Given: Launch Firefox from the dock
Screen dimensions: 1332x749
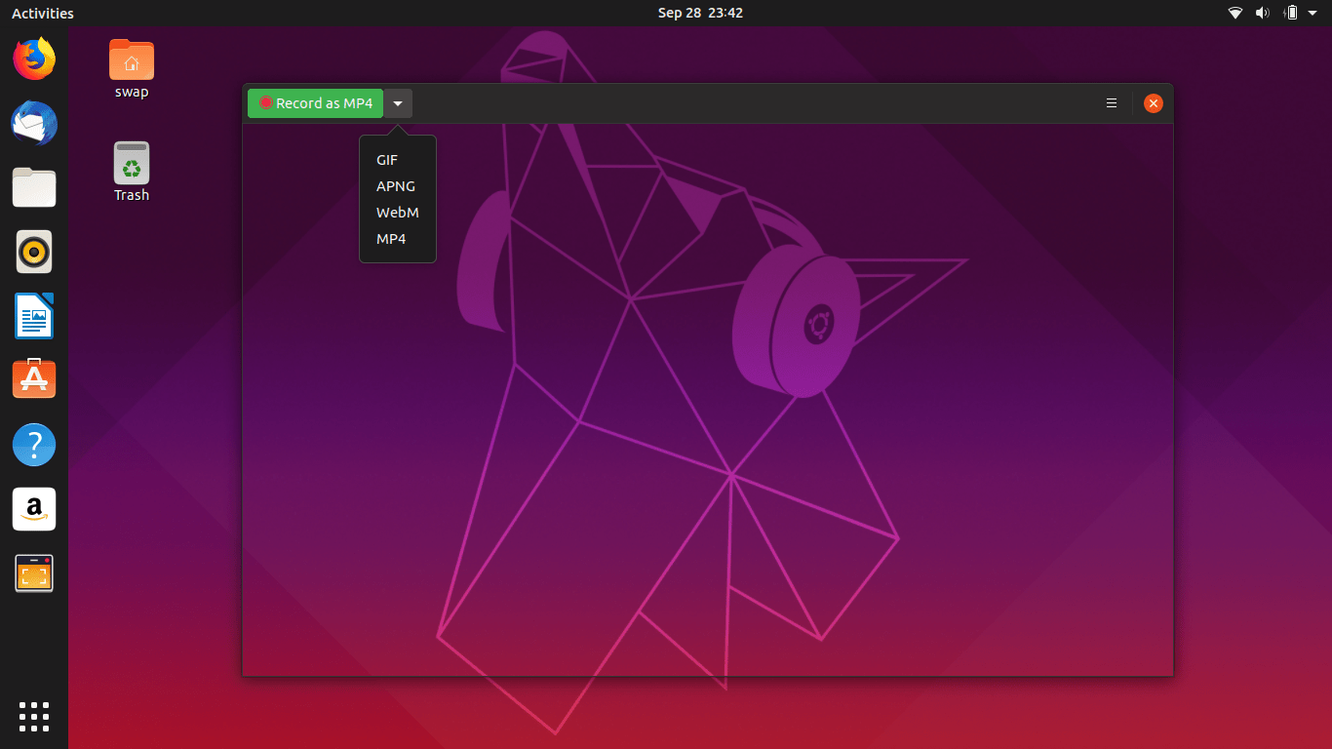Looking at the screenshot, I should tap(34, 59).
